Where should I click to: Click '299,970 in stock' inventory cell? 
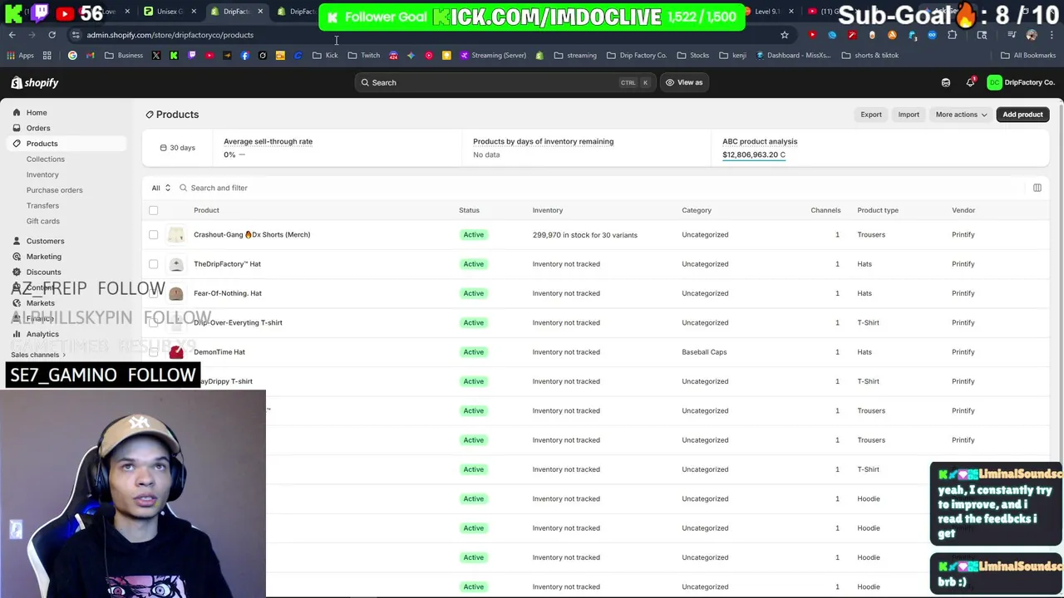(x=584, y=235)
